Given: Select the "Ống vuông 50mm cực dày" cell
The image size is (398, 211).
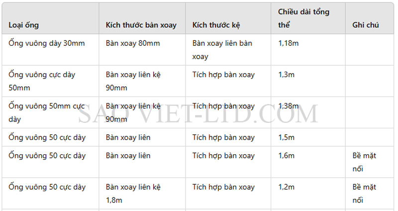Looking at the screenshot, I should (x=47, y=112).
